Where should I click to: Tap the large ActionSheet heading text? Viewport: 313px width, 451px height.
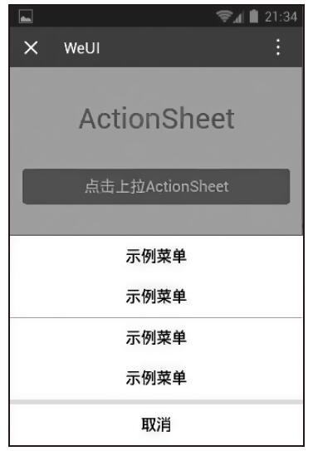157,119
